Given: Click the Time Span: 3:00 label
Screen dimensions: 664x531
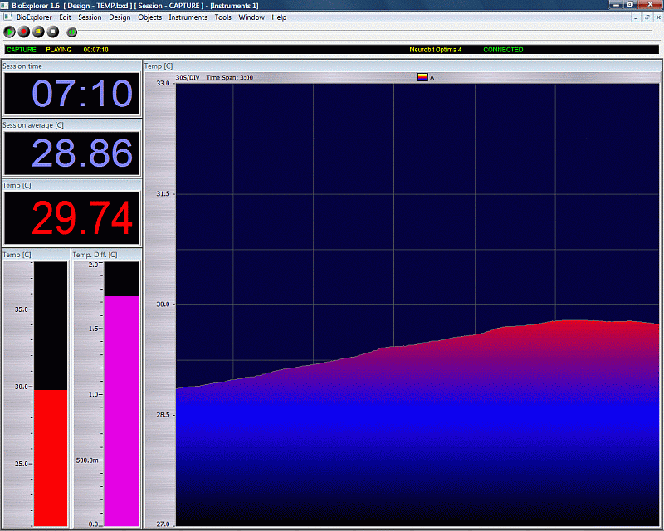Looking at the screenshot, I should (230, 77).
